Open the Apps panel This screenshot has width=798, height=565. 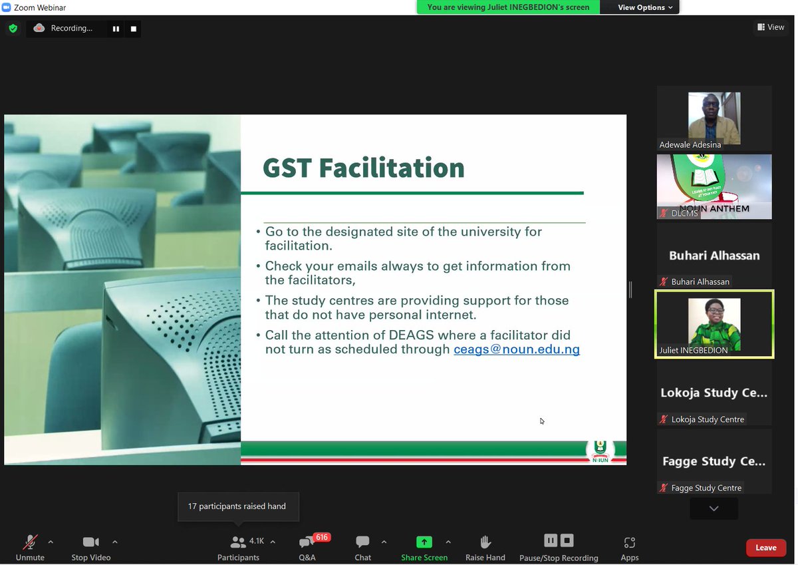(629, 548)
